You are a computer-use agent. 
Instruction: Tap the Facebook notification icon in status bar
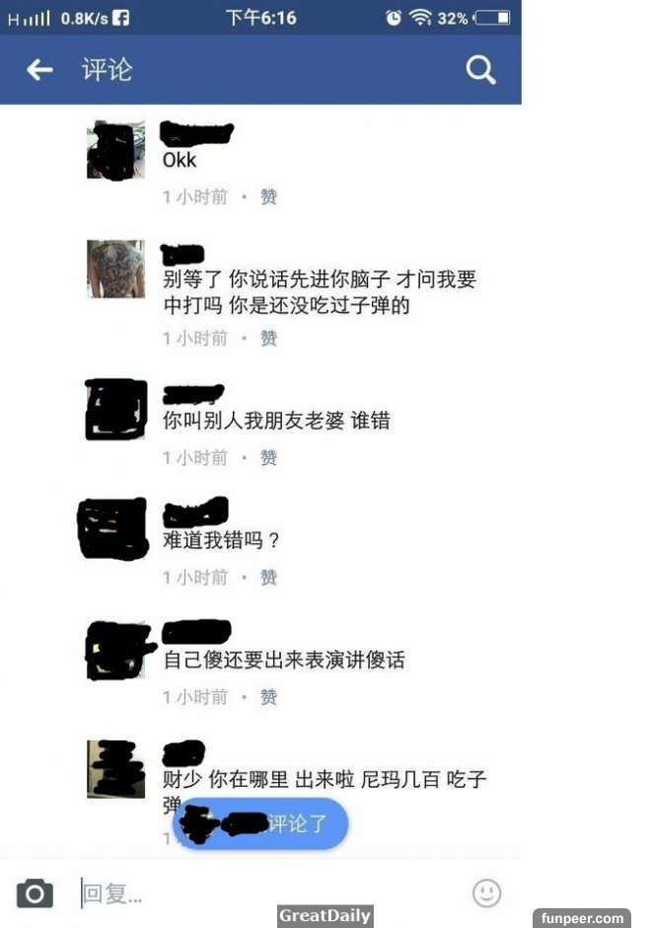[x=120, y=18]
